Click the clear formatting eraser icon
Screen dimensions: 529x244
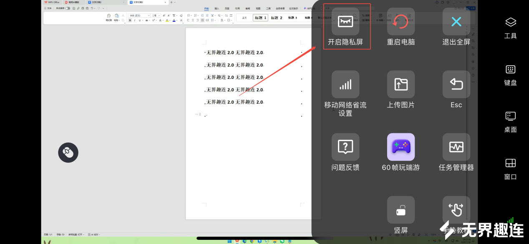click(181, 15)
